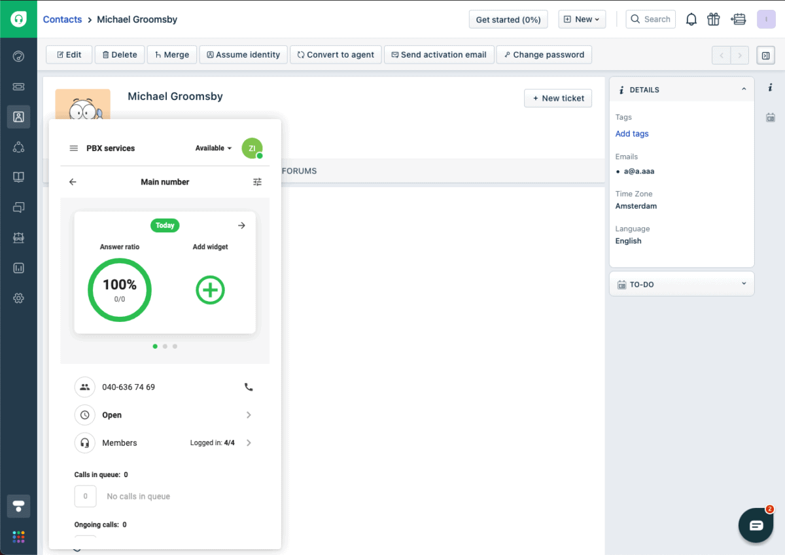Click the Amsterdam time zone value
This screenshot has width=785, height=555.
(636, 206)
